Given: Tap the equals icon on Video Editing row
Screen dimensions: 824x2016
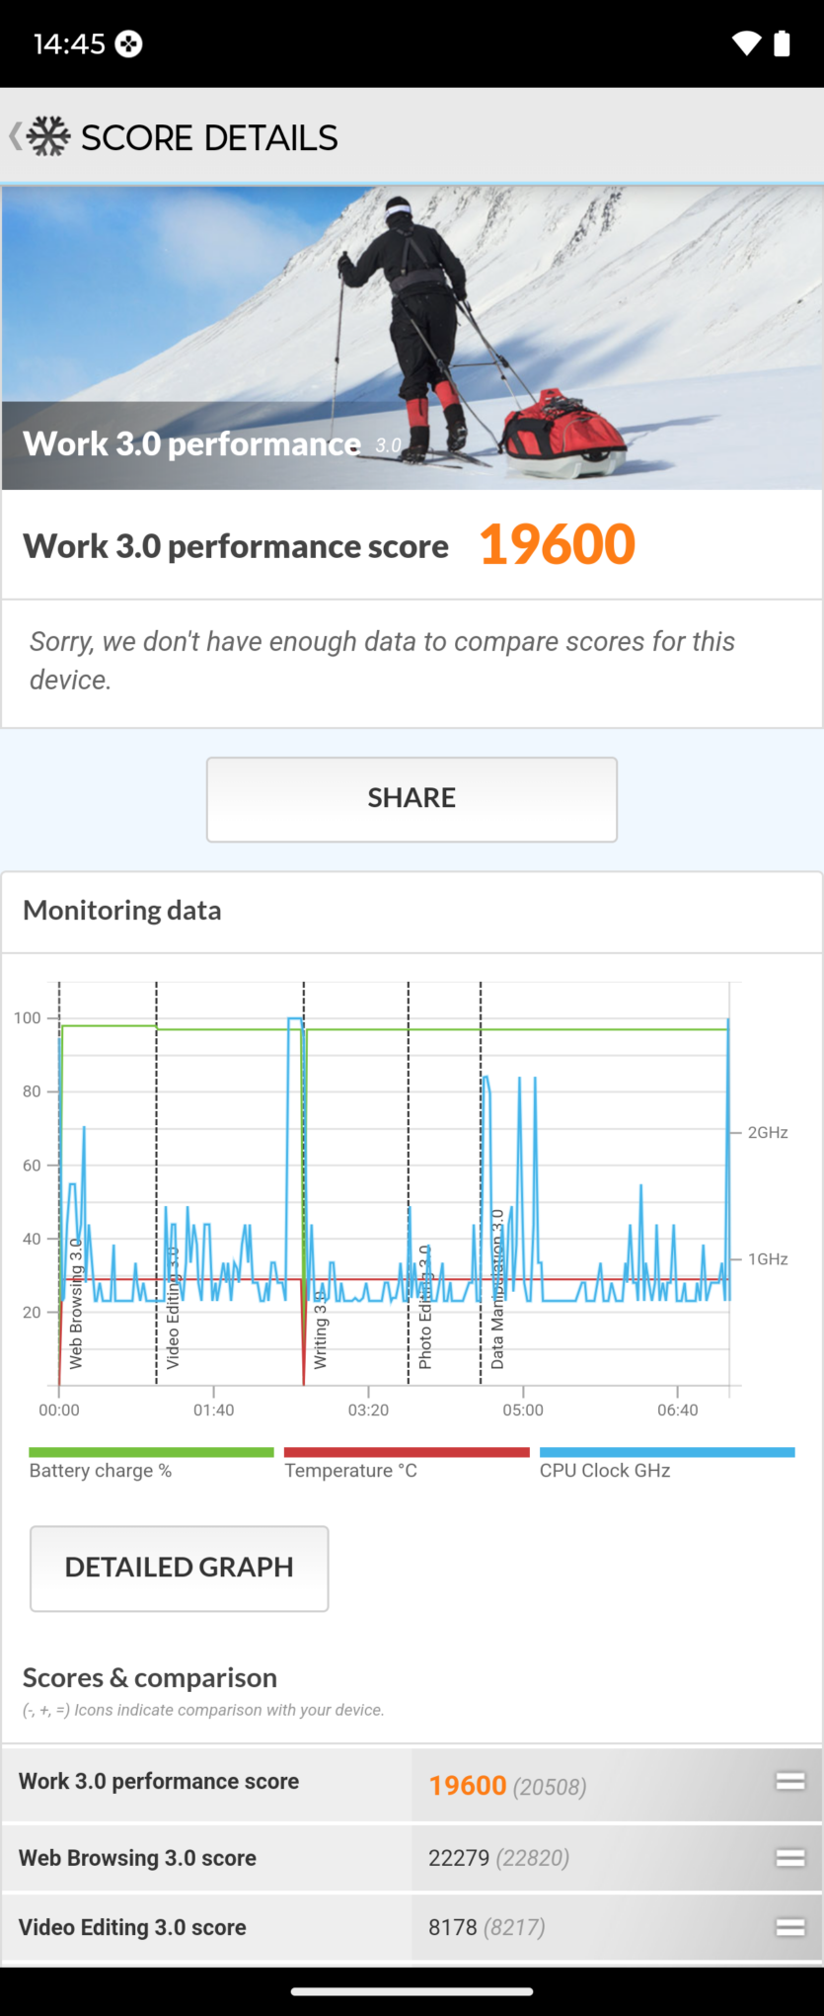Looking at the screenshot, I should coord(790,1927).
